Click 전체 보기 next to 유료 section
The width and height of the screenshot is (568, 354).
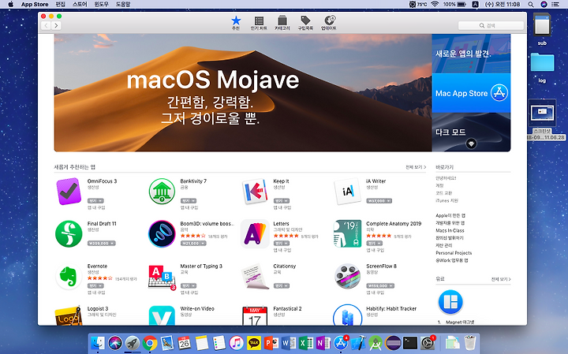[x=501, y=279]
